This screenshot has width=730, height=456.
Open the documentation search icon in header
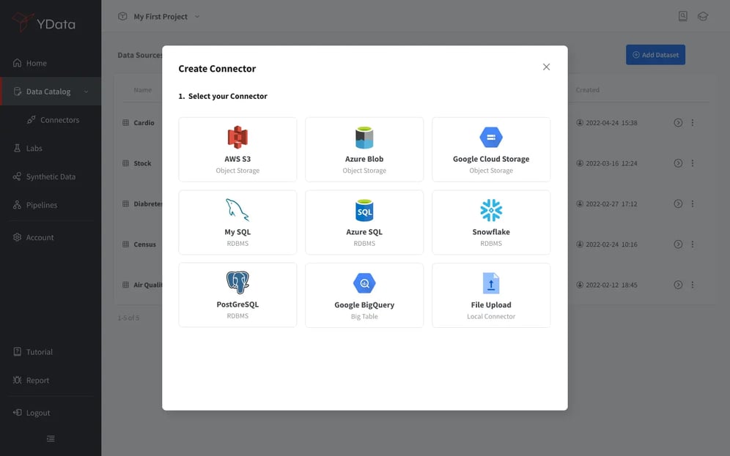[682, 16]
